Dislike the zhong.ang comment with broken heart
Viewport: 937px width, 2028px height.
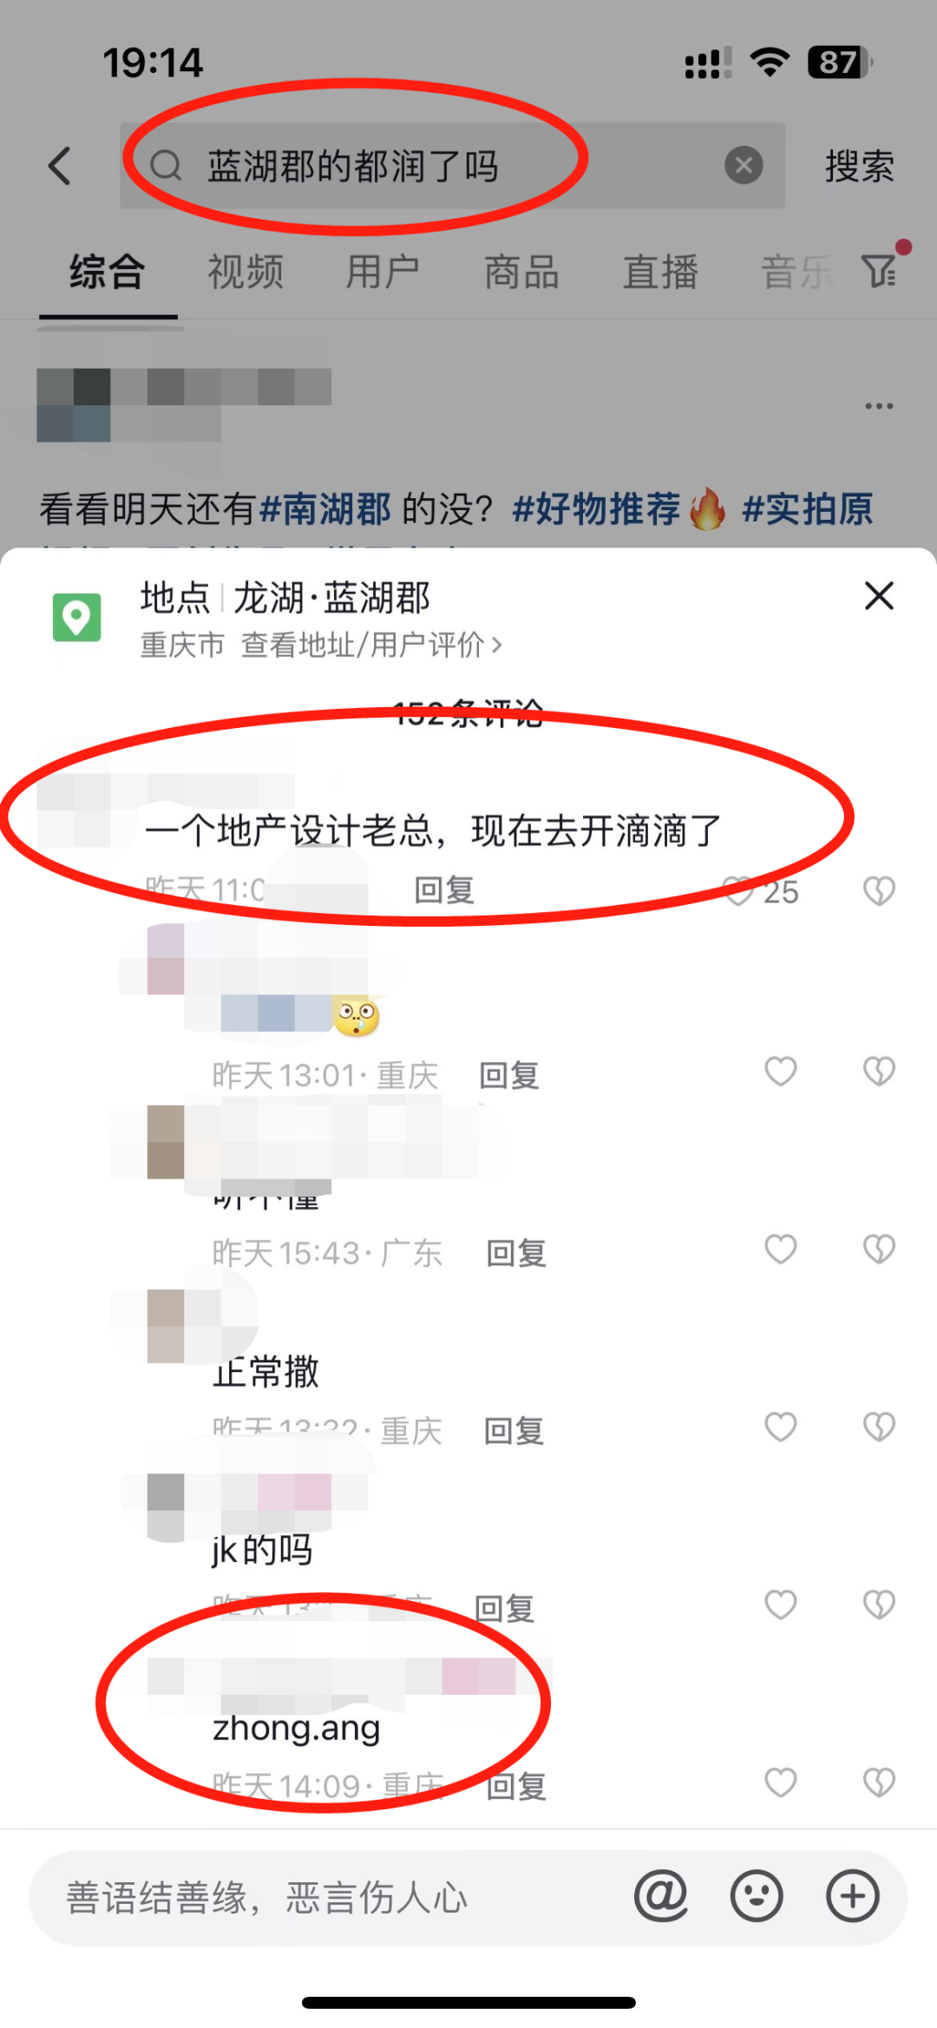point(879,1783)
